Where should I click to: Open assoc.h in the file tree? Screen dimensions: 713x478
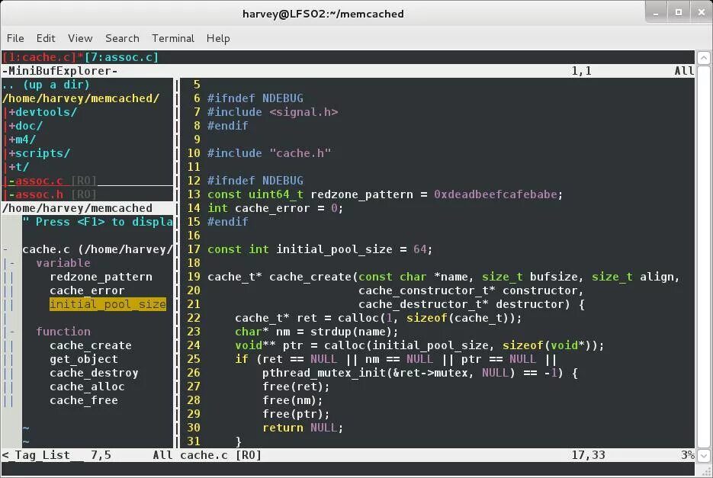coord(39,194)
